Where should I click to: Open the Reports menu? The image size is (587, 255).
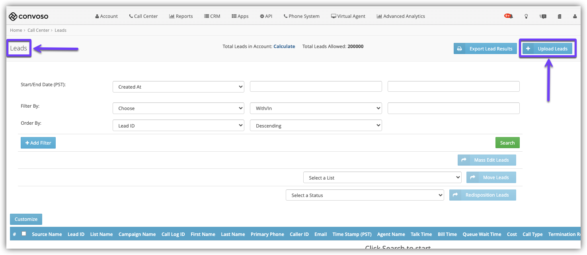coord(181,16)
